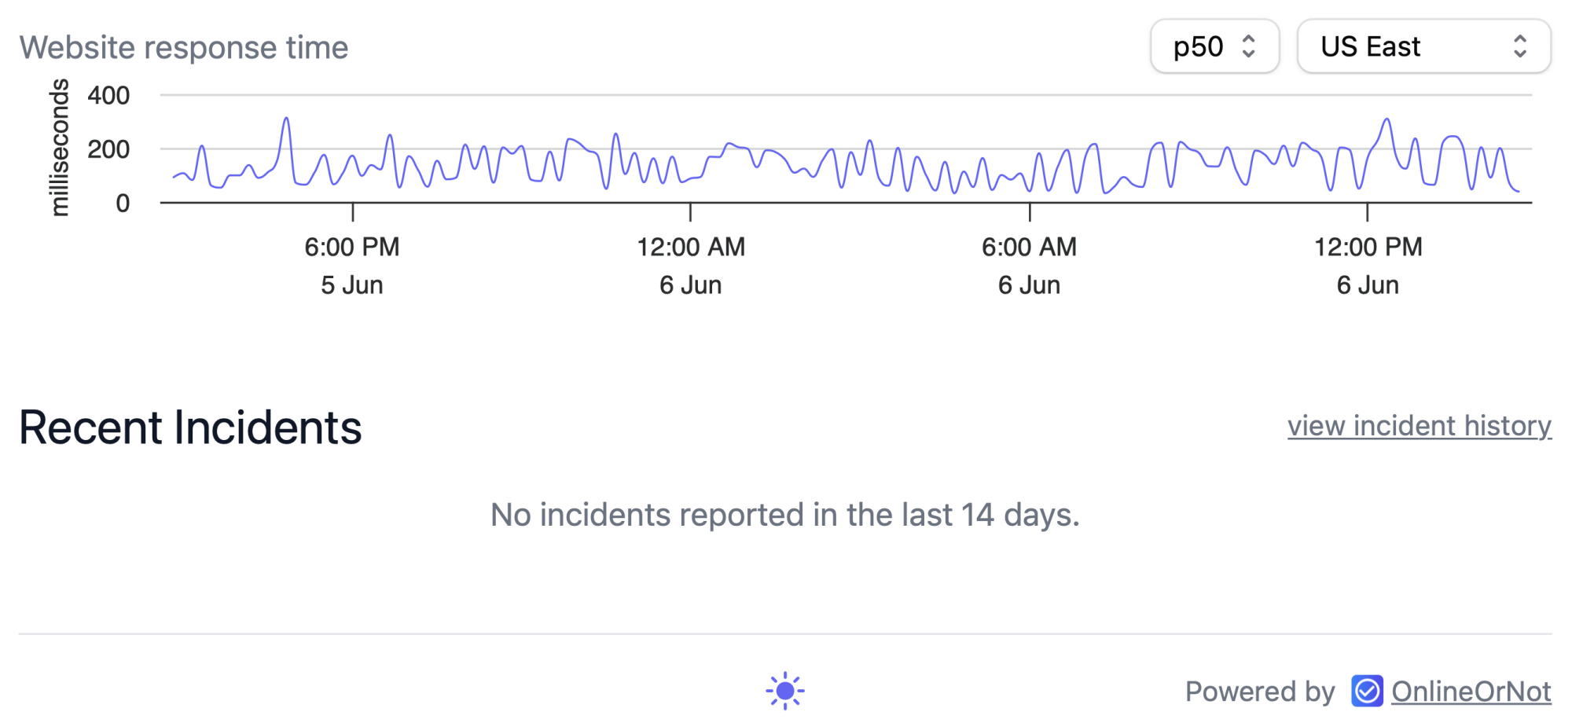Viewport: 1572px width, 723px height.
Task: Open the US East region dropdown
Action: coord(1423,46)
